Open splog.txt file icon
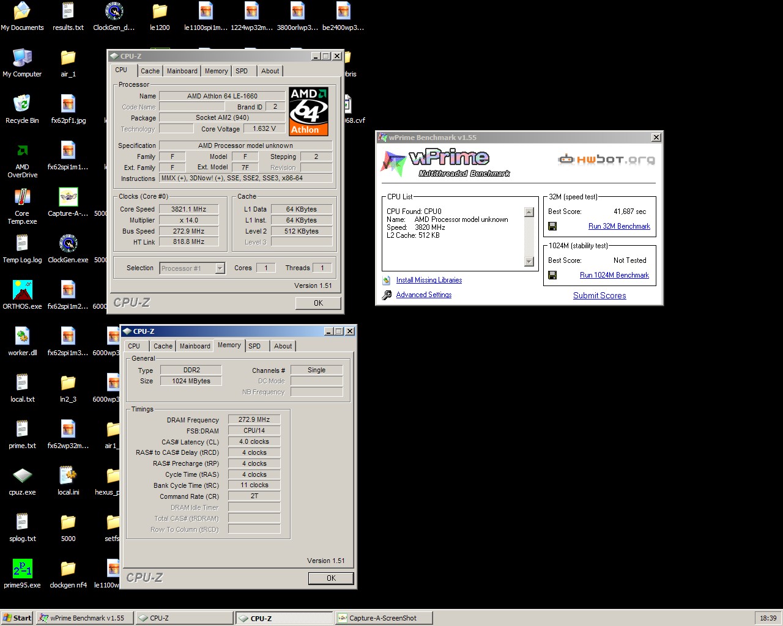 click(x=22, y=528)
